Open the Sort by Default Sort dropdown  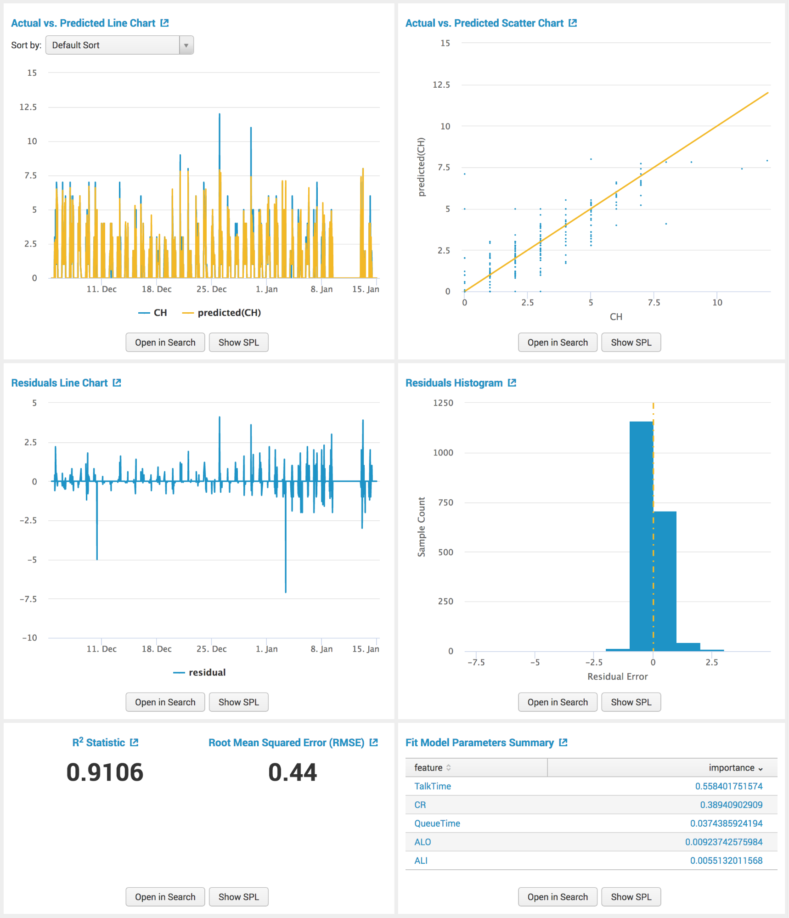[x=113, y=45]
